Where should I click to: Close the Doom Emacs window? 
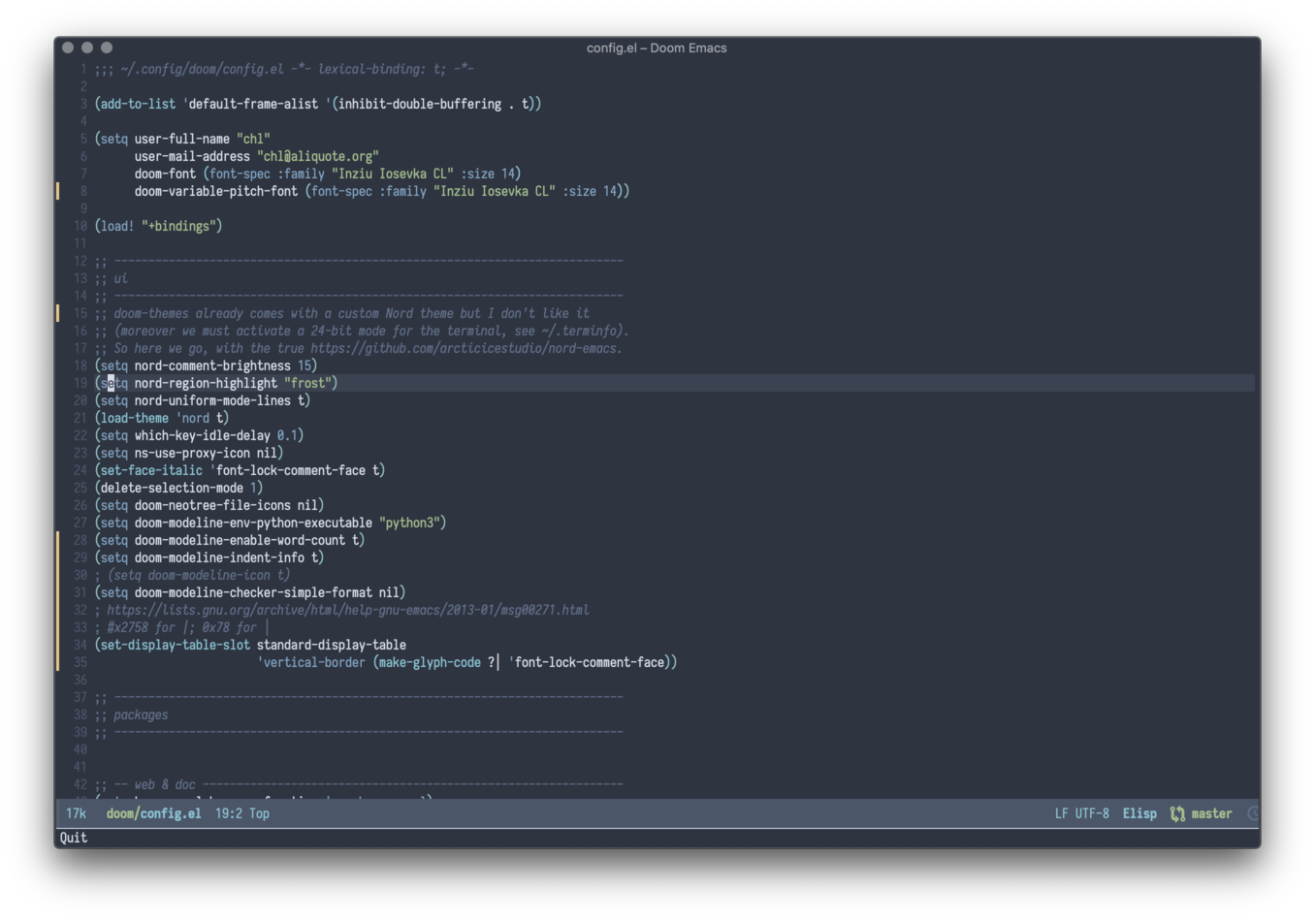[x=68, y=48]
